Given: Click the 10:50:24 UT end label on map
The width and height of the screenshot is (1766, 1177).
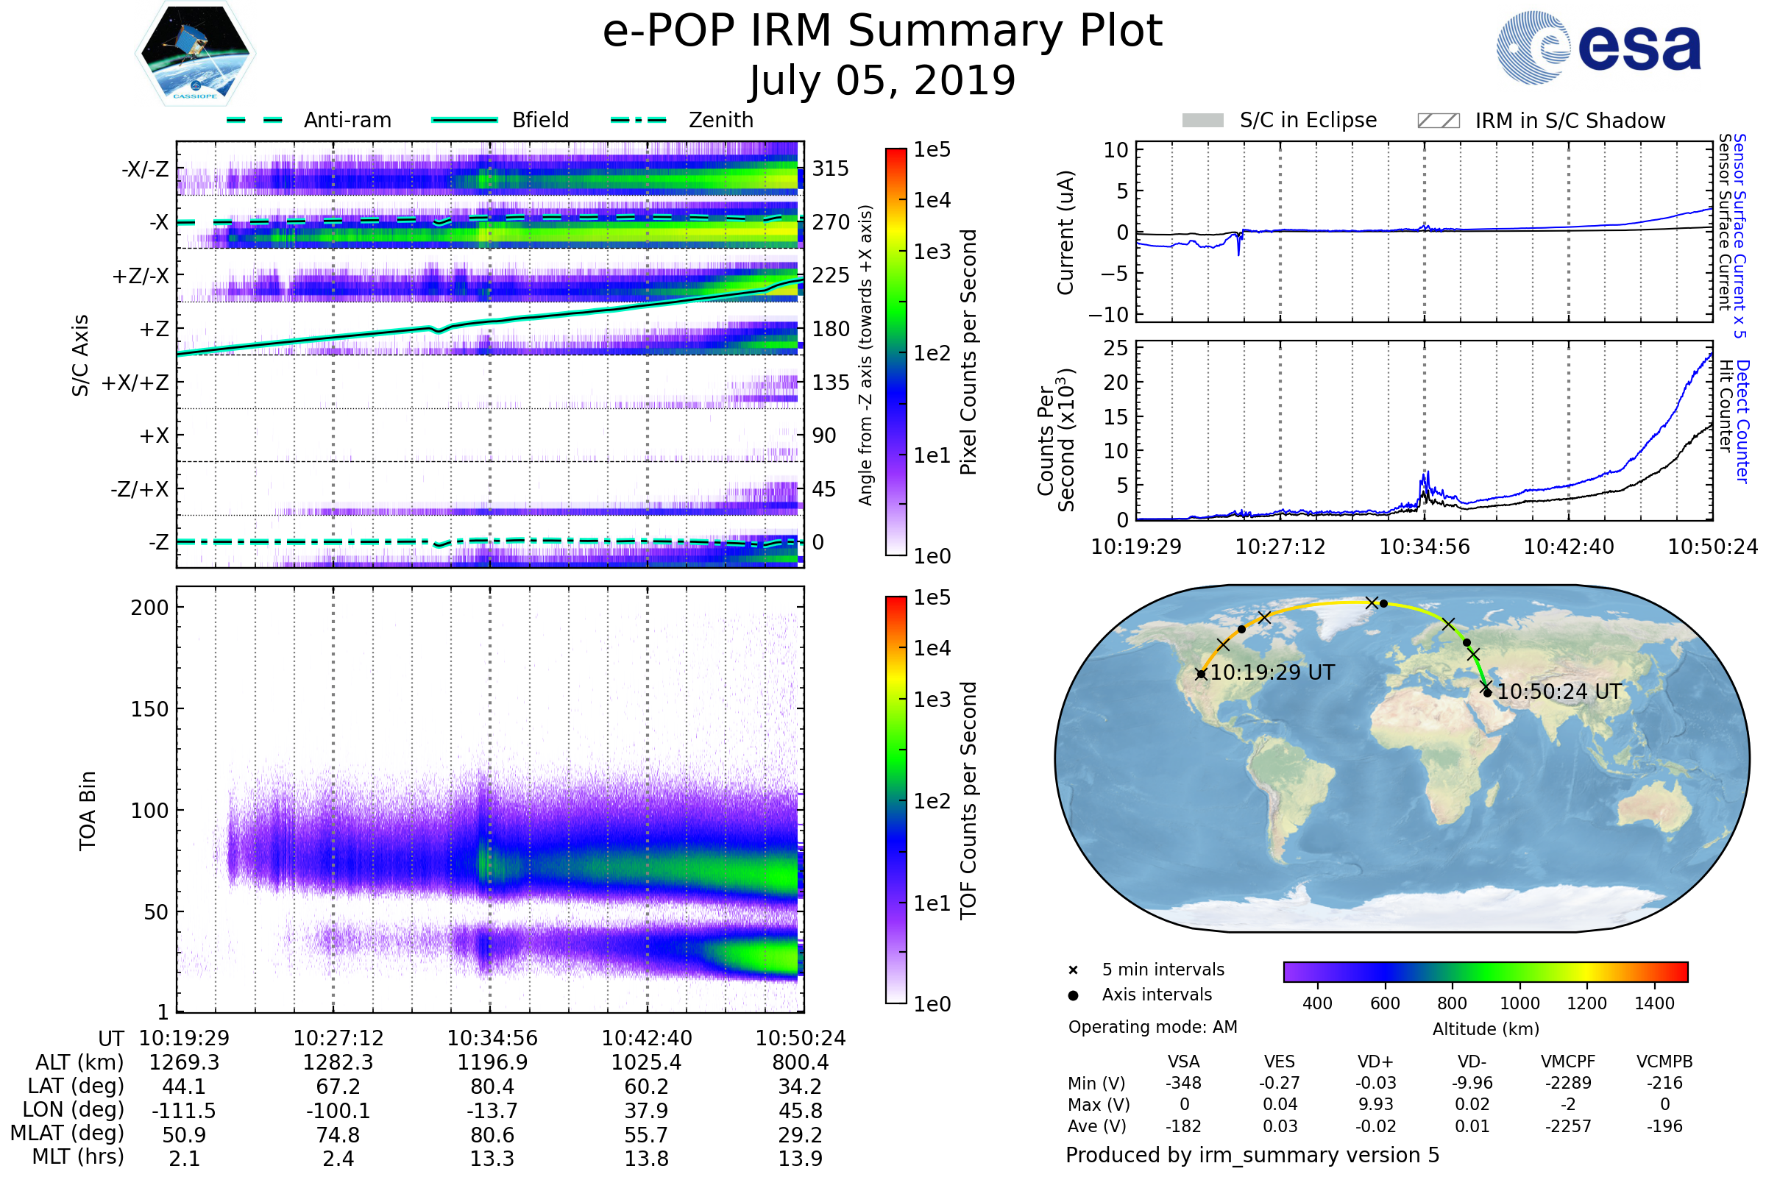Looking at the screenshot, I should [x=1558, y=691].
